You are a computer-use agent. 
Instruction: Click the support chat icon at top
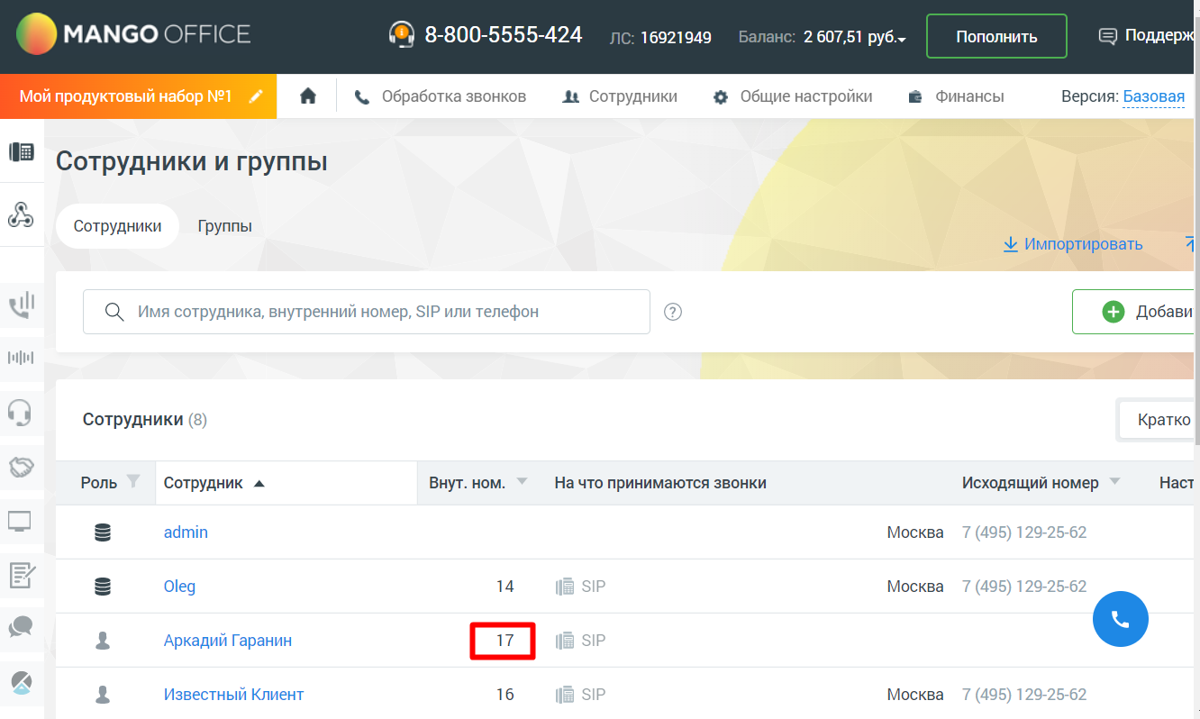point(1107,36)
